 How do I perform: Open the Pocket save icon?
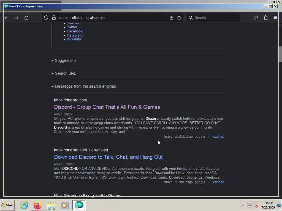tap(255, 18)
